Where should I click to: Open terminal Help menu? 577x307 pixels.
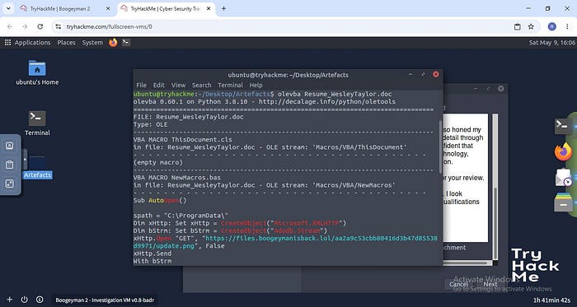coord(256,85)
